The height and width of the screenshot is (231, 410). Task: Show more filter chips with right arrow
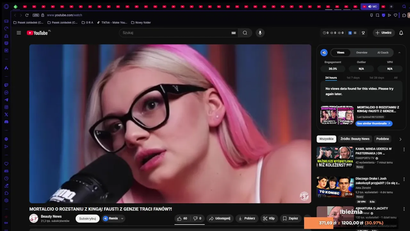point(400,139)
